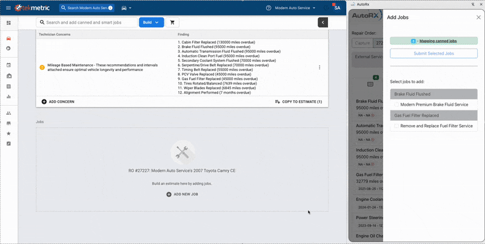The width and height of the screenshot is (485, 244).
Task: Click finding 'PCV Valve Replaced (45000 miles overdue)'
Action: [215, 74]
